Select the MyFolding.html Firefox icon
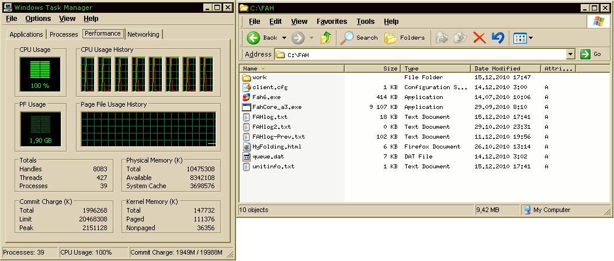The height and width of the screenshot is (261, 614). (x=247, y=147)
